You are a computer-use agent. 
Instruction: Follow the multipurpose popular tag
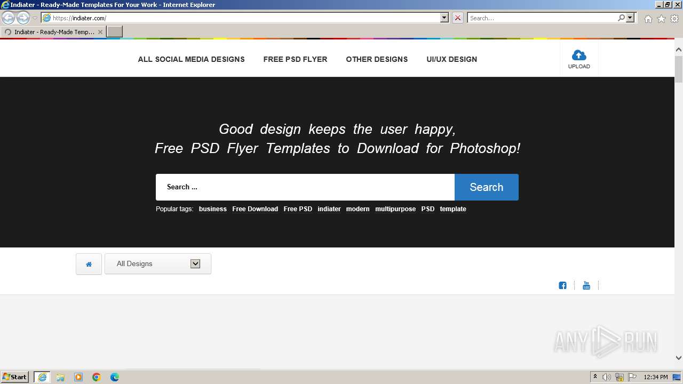(x=395, y=209)
